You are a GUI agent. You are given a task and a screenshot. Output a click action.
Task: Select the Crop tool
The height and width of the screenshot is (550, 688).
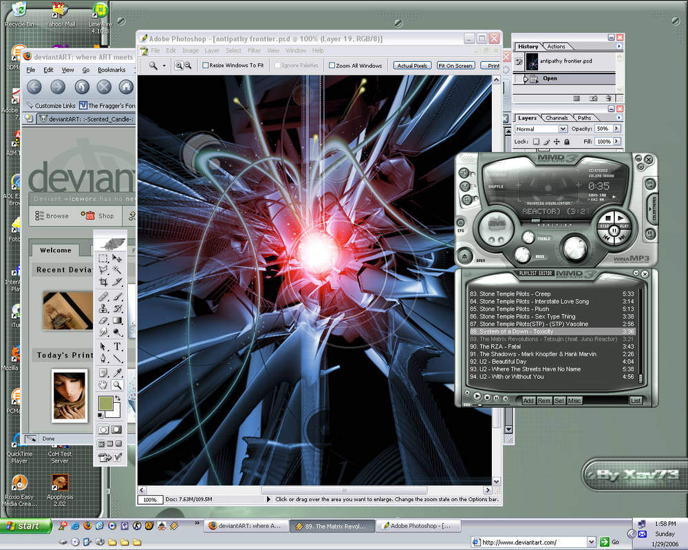(104, 282)
